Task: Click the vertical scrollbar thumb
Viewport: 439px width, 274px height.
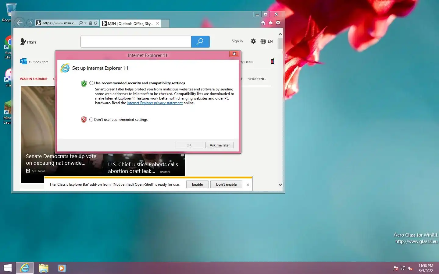Action: coord(280,43)
